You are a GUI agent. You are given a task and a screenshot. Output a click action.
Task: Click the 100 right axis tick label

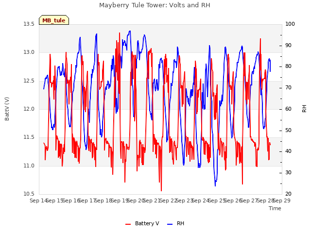point(290,24)
